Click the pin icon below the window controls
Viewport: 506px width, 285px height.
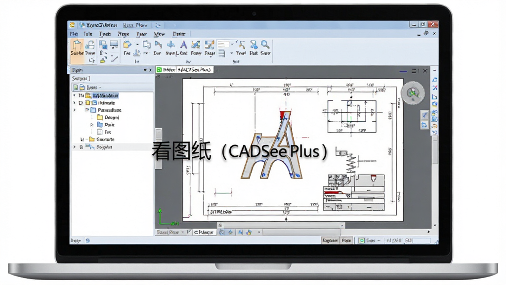426,33
